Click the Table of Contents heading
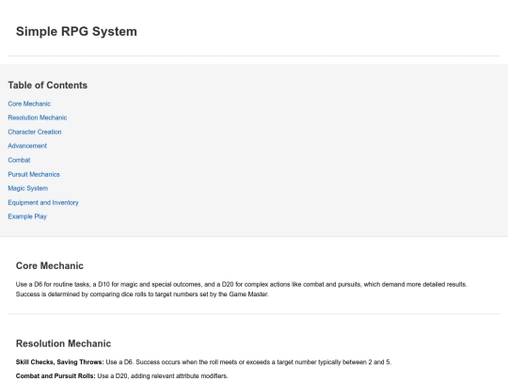 pos(48,86)
